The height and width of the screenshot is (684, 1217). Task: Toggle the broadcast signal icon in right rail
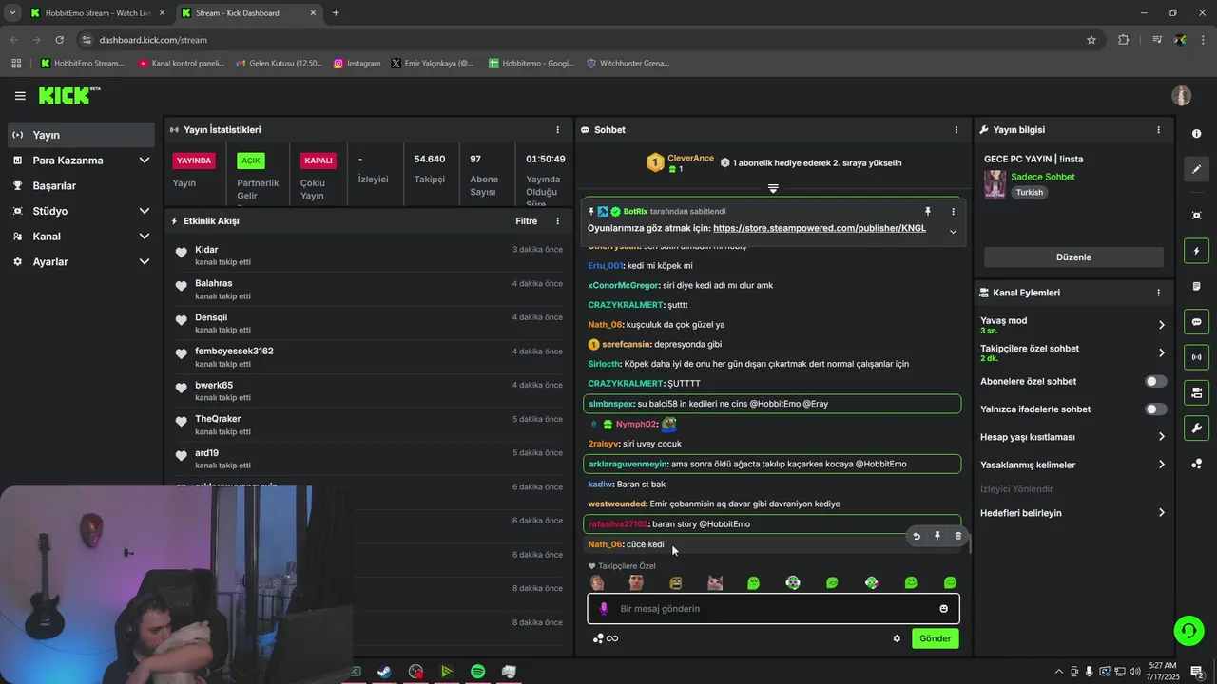point(1196,357)
